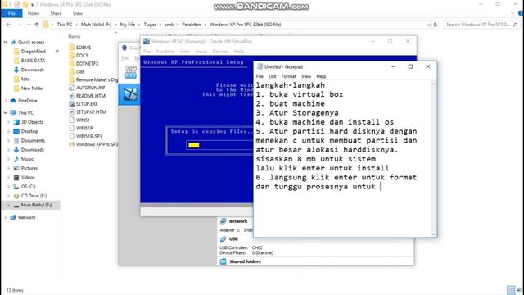The height and width of the screenshot is (295, 524).
Task: Select the I386 folder icon
Action: [71, 71]
